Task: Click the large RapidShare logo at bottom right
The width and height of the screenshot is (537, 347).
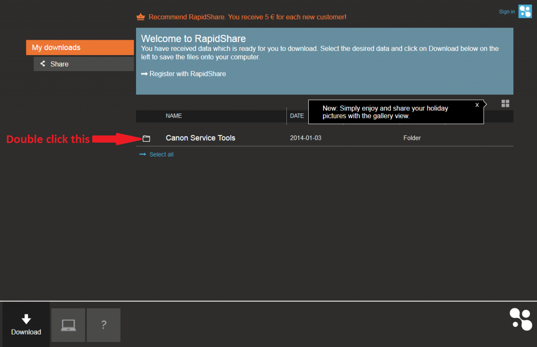Action: click(521, 320)
